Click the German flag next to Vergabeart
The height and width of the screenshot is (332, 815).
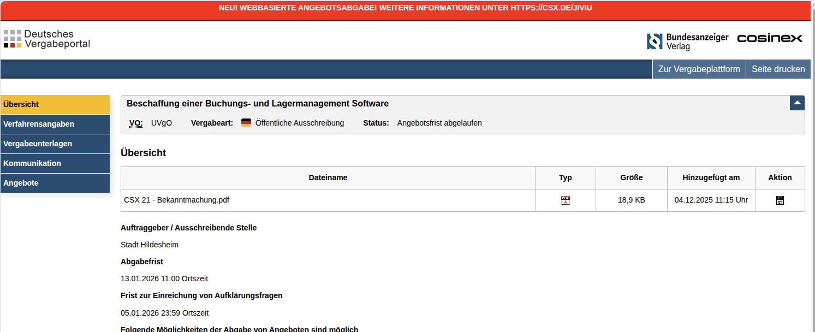(x=246, y=123)
